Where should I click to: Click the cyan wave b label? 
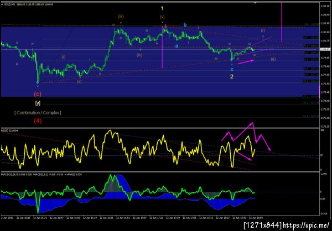point(185,25)
